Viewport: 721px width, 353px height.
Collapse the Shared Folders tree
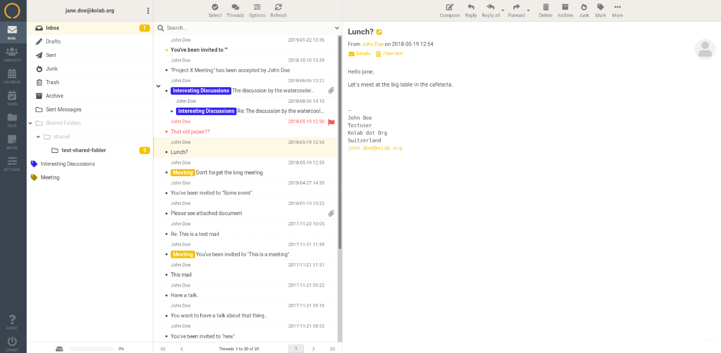(x=30, y=123)
